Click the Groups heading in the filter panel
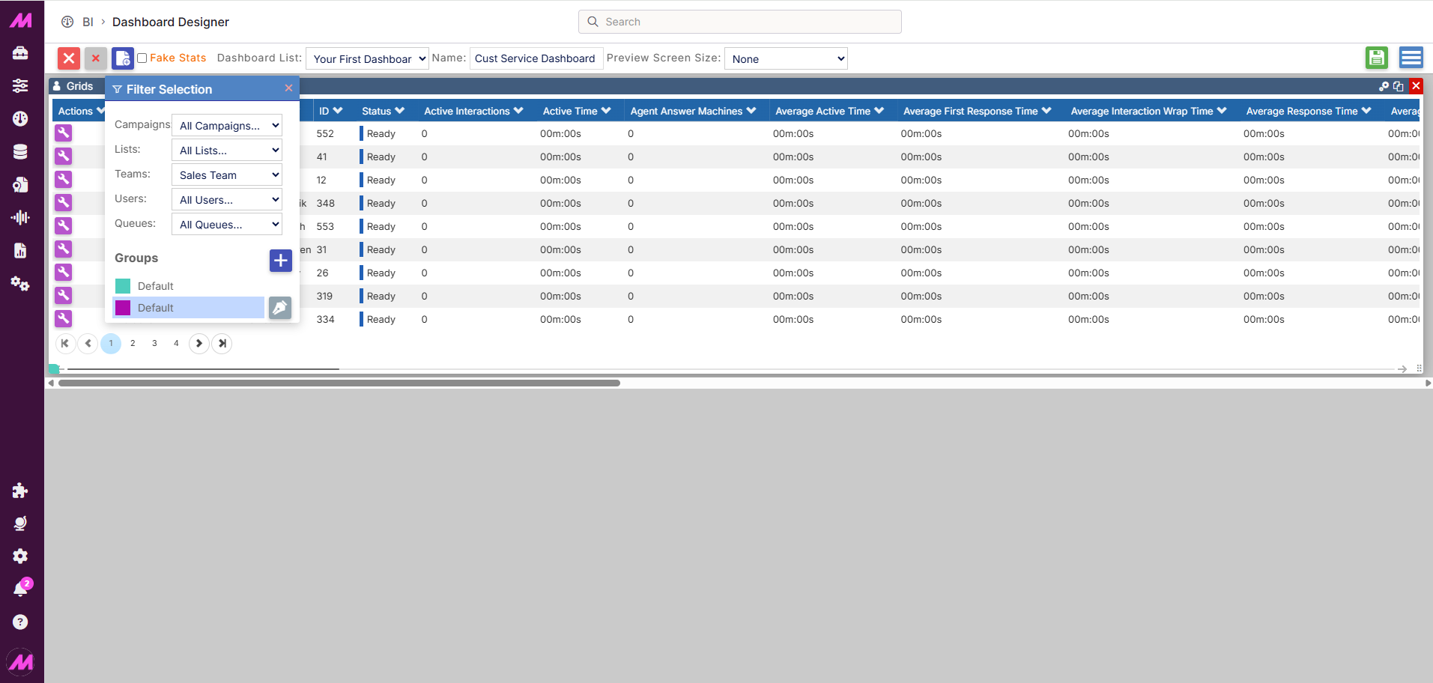 (x=136, y=258)
